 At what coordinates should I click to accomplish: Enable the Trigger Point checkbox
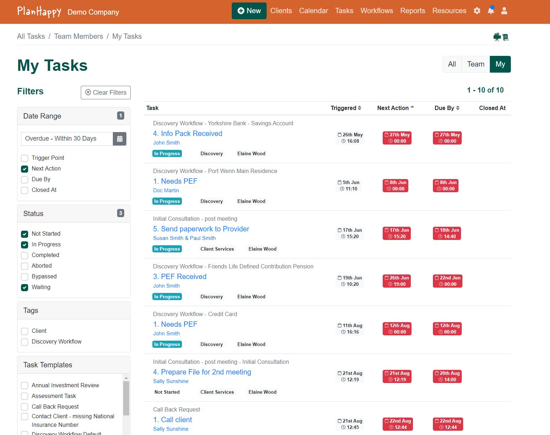click(x=25, y=158)
